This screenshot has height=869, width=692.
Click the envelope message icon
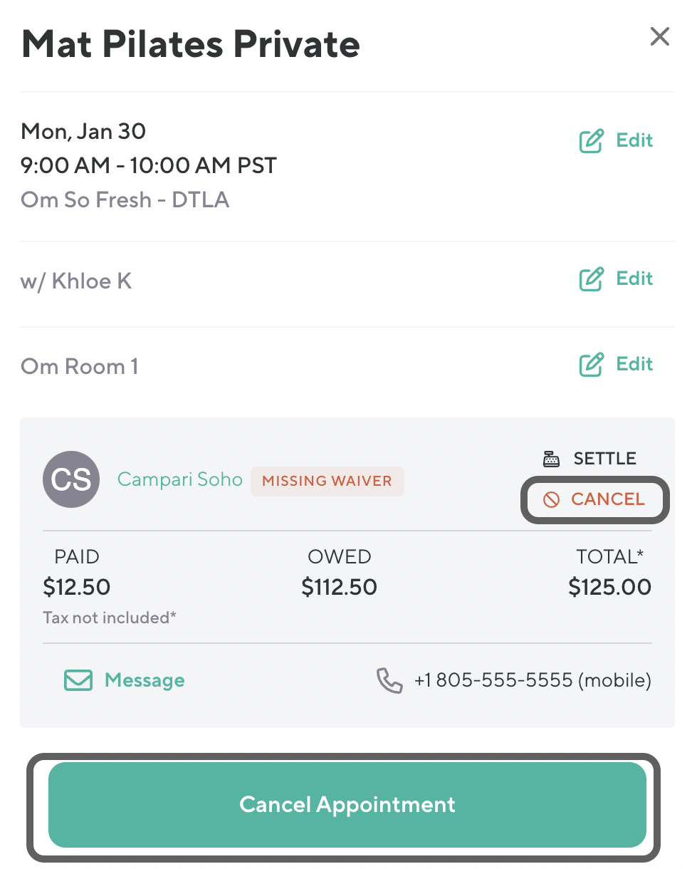[78, 680]
